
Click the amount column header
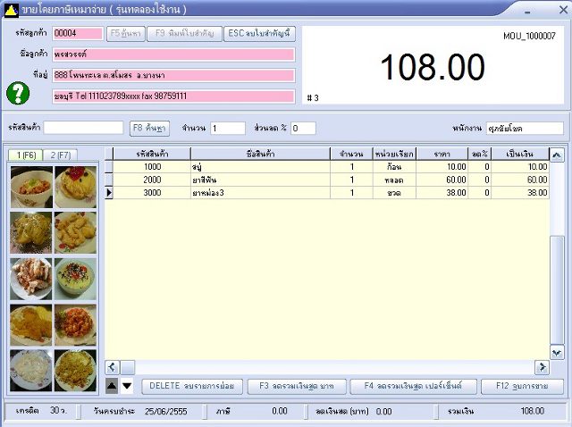[x=520, y=155]
